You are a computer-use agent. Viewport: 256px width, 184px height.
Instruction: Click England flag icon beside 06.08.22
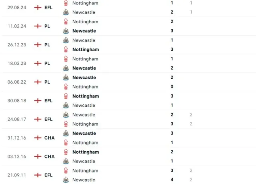click(x=38, y=82)
